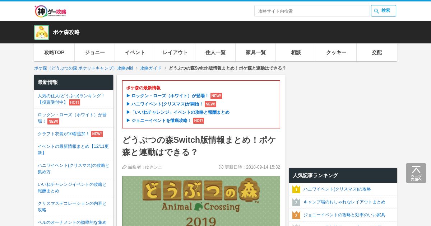Open the 交配 navigation tab

377,52
